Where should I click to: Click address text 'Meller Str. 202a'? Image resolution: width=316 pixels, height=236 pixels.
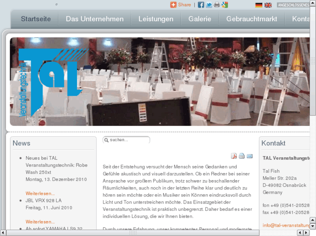click(279, 178)
